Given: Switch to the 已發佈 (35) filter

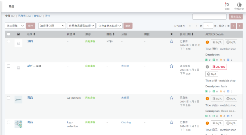Looking at the screenshot, I should click(24, 16).
